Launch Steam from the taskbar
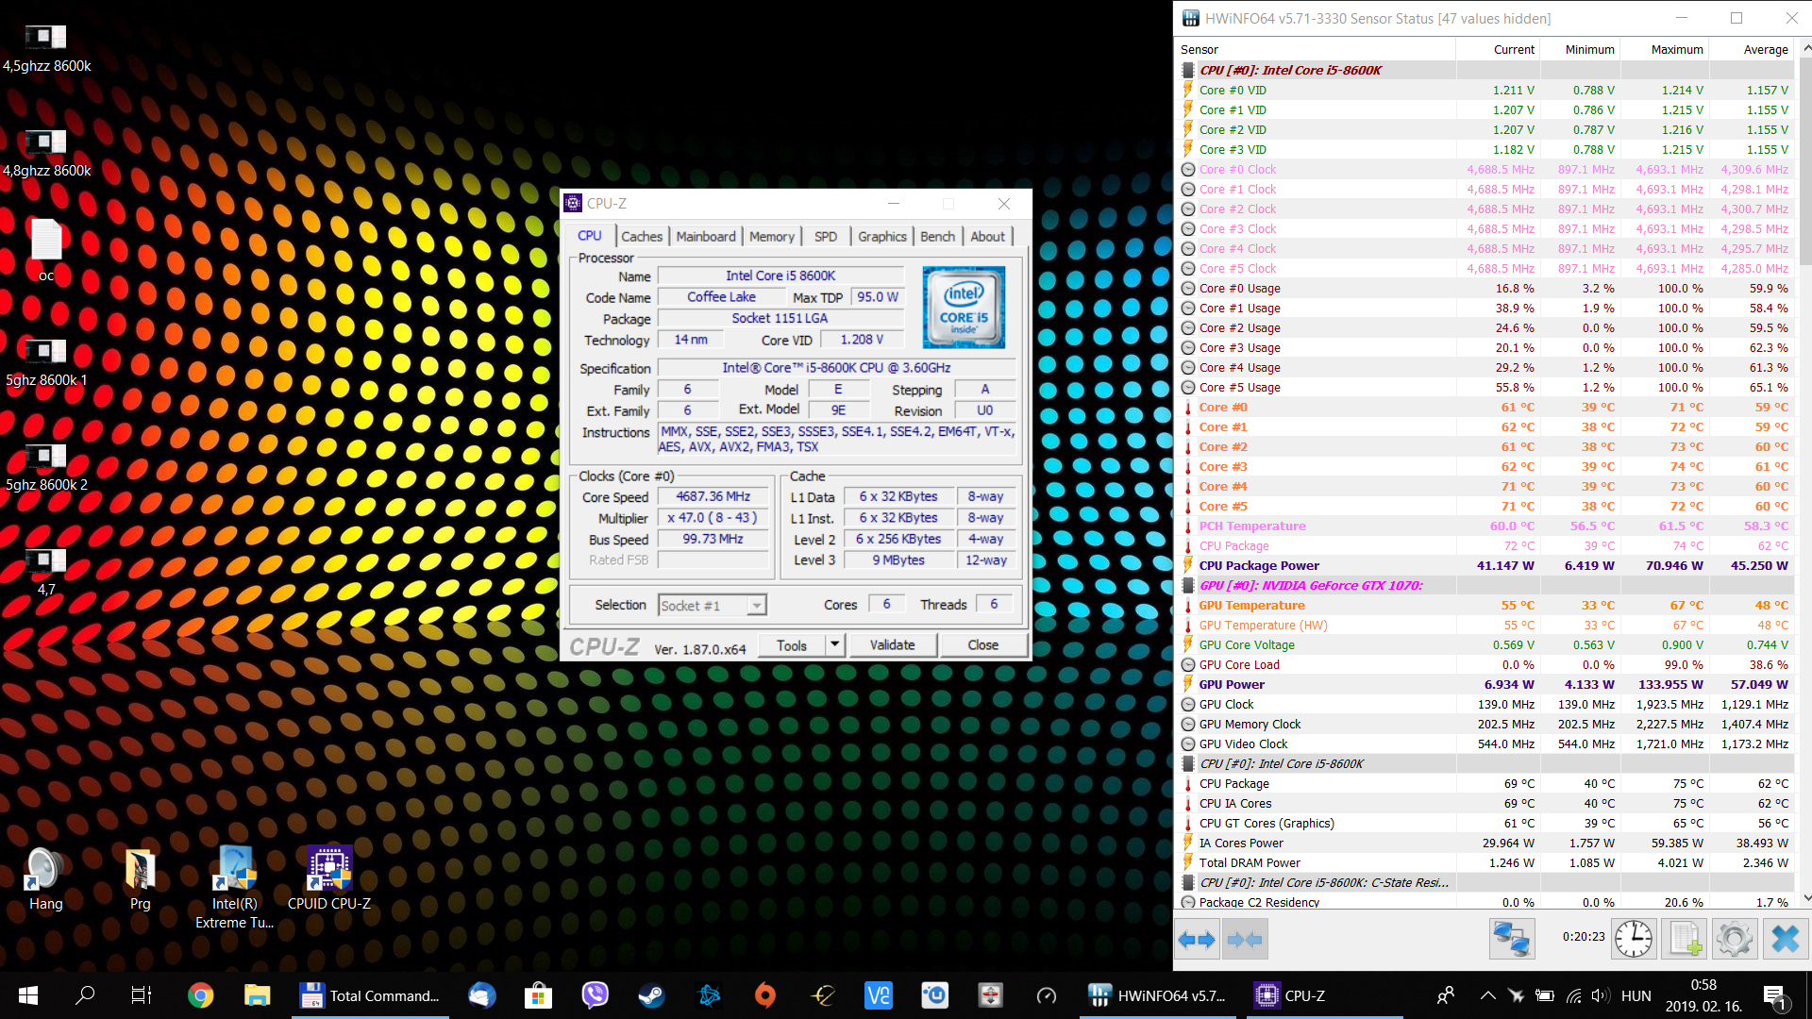This screenshot has height=1019, width=1812. point(651,995)
